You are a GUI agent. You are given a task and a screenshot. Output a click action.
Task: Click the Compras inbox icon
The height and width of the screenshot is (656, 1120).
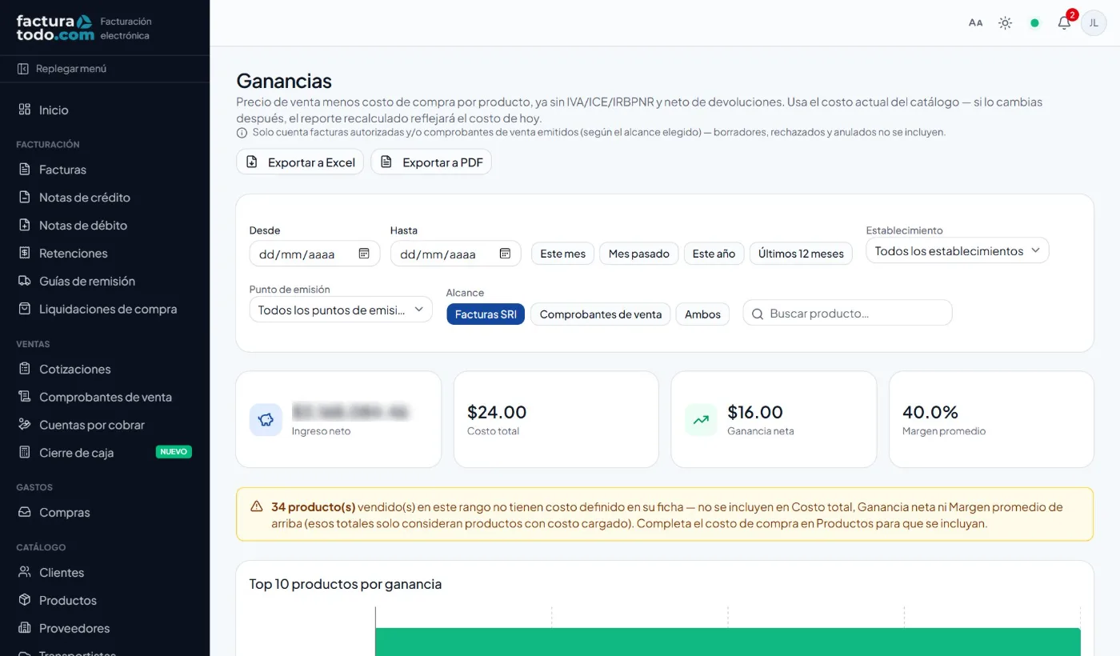click(25, 512)
